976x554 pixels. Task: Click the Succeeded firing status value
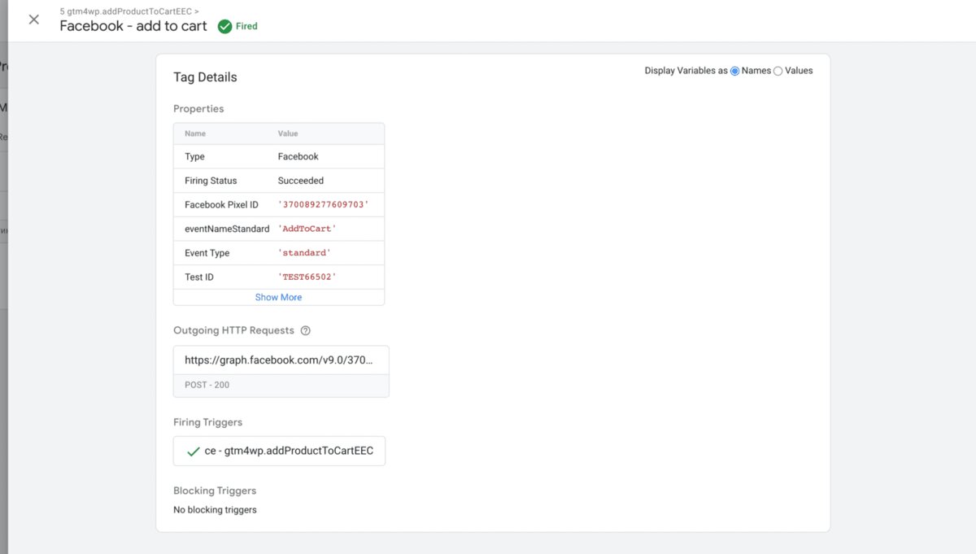tap(300, 181)
